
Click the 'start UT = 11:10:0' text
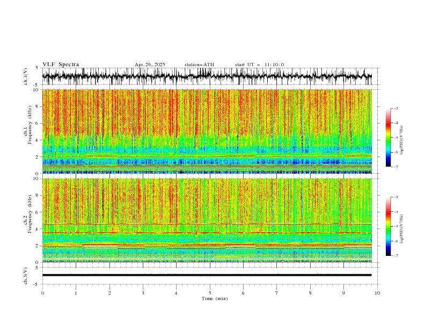[x=259, y=65]
